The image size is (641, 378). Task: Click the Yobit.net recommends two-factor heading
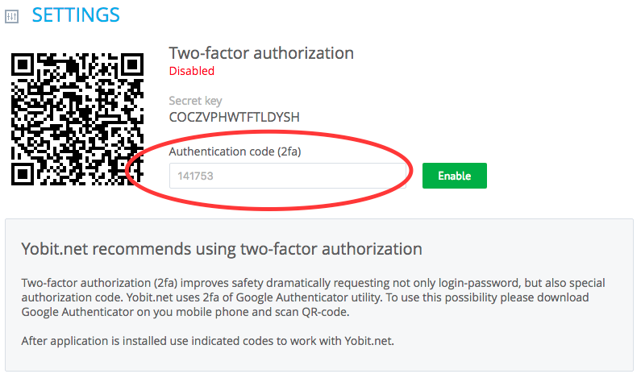click(x=222, y=249)
